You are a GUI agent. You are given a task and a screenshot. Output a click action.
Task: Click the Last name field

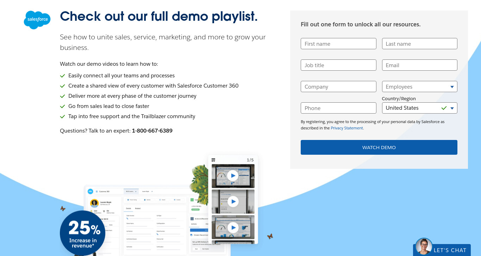tap(419, 44)
